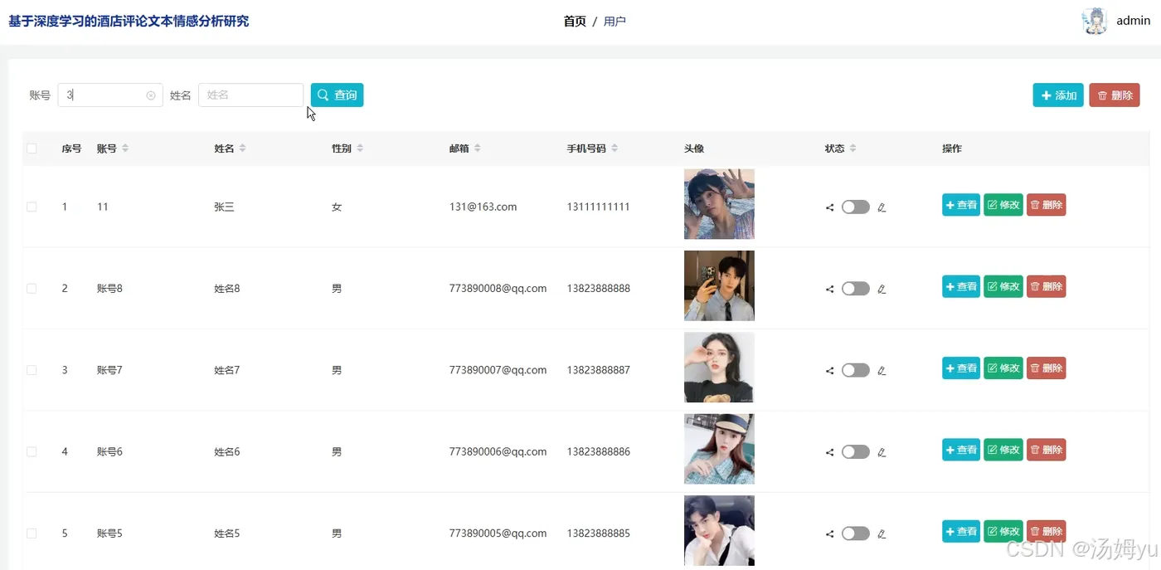
Task: Sort by the 邮箱 column sort arrows
Action: [x=478, y=149]
